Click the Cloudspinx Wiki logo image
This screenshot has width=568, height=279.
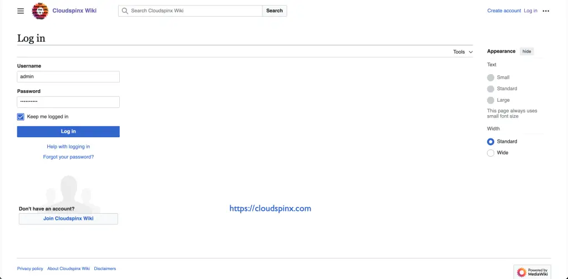40,11
